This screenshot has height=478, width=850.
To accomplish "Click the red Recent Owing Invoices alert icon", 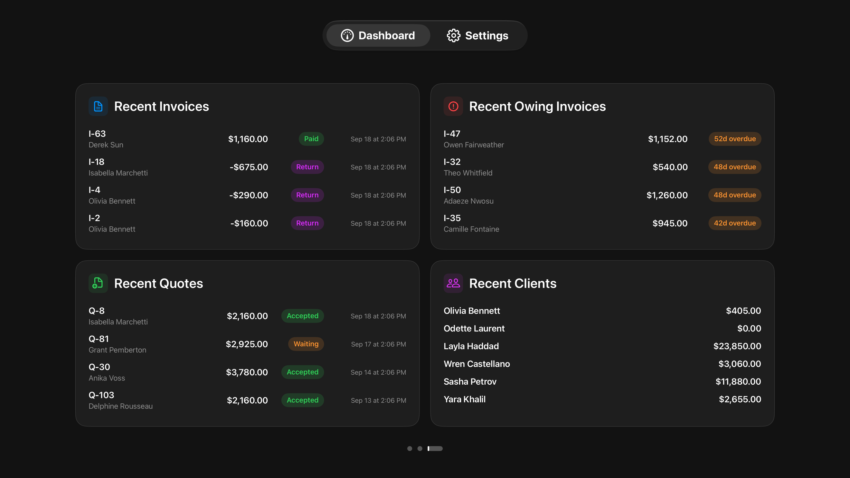I will tap(453, 106).
